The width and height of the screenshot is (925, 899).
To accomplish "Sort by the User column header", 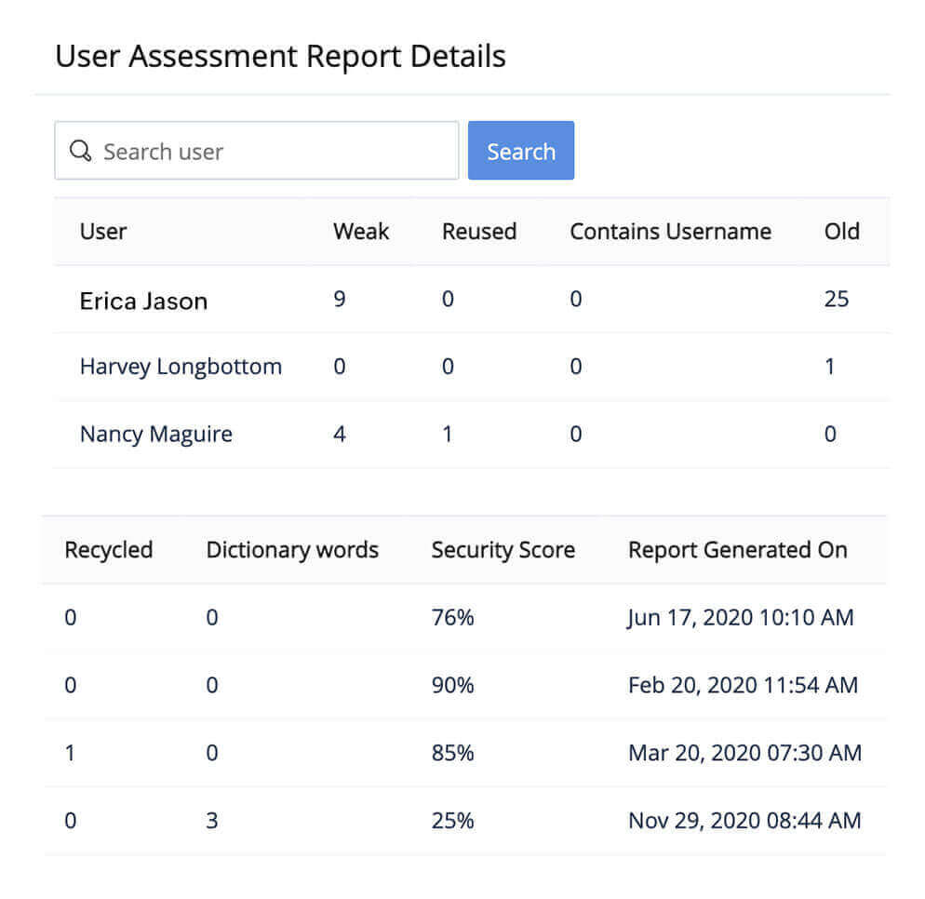I will tap(103, 232).
